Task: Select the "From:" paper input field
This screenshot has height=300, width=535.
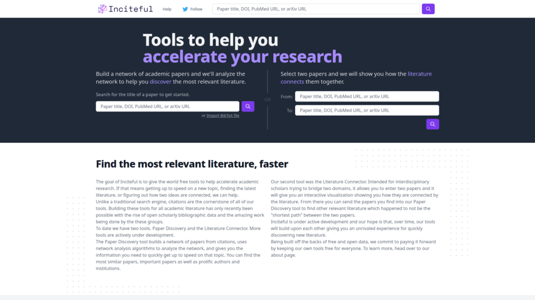Action: tap(367, 96)
